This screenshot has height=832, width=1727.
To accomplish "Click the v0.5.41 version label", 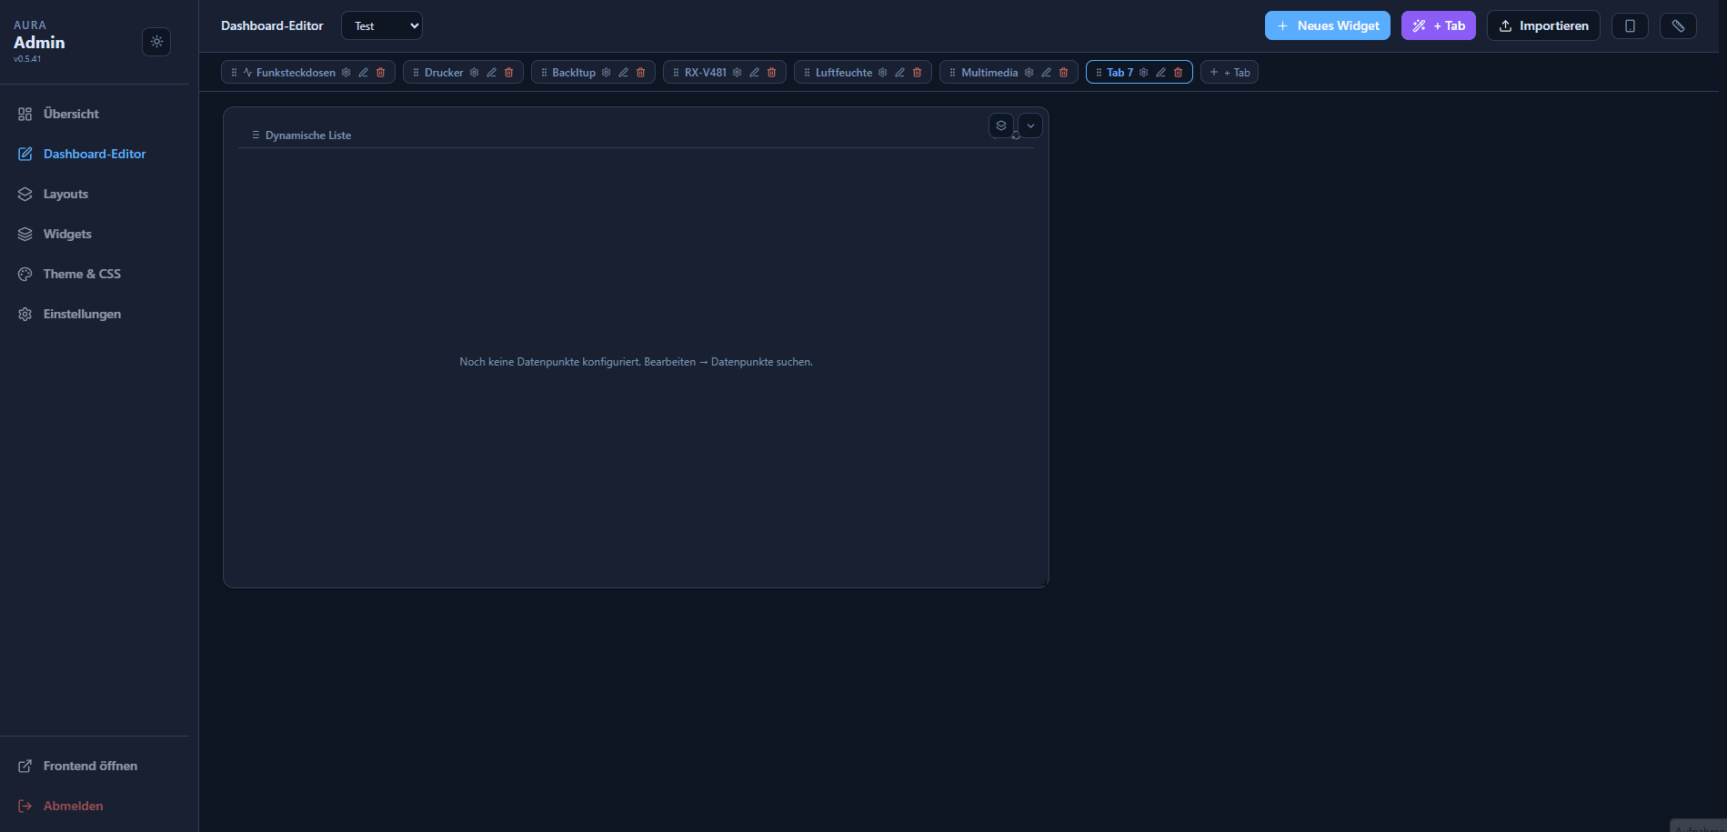I will coord(27,59).
